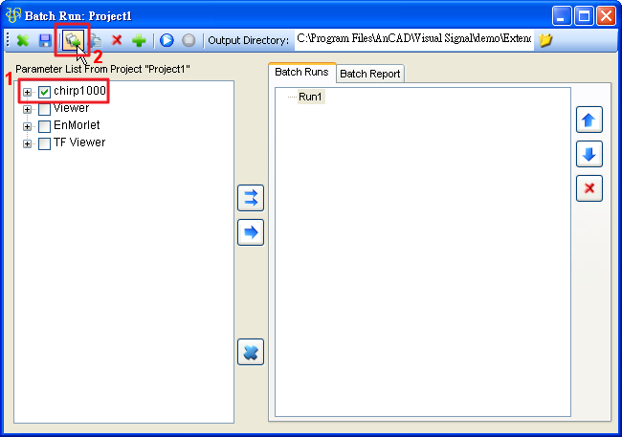Switch to the Batch Report tab

coord(369,74)
